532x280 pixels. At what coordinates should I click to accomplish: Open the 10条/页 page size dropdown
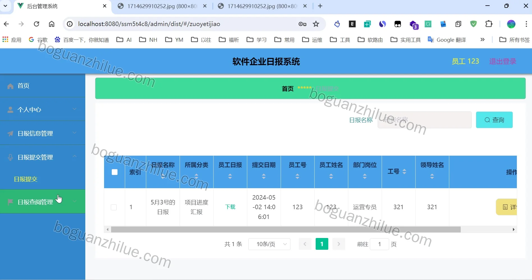(269, 244)
